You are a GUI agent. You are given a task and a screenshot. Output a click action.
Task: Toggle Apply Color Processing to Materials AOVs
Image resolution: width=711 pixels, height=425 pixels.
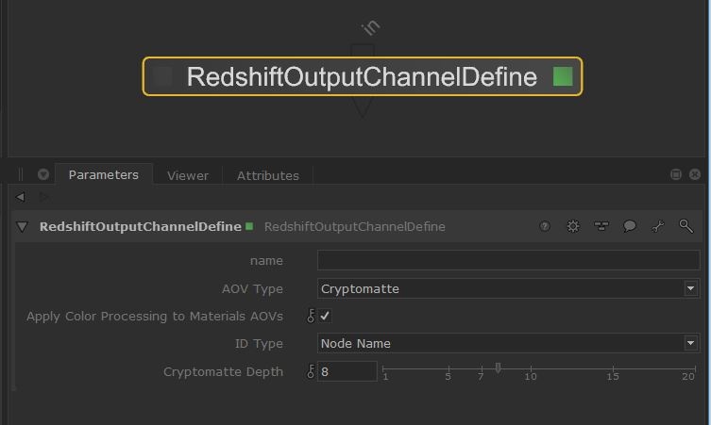pyautogui.click(x=325, y=316)
